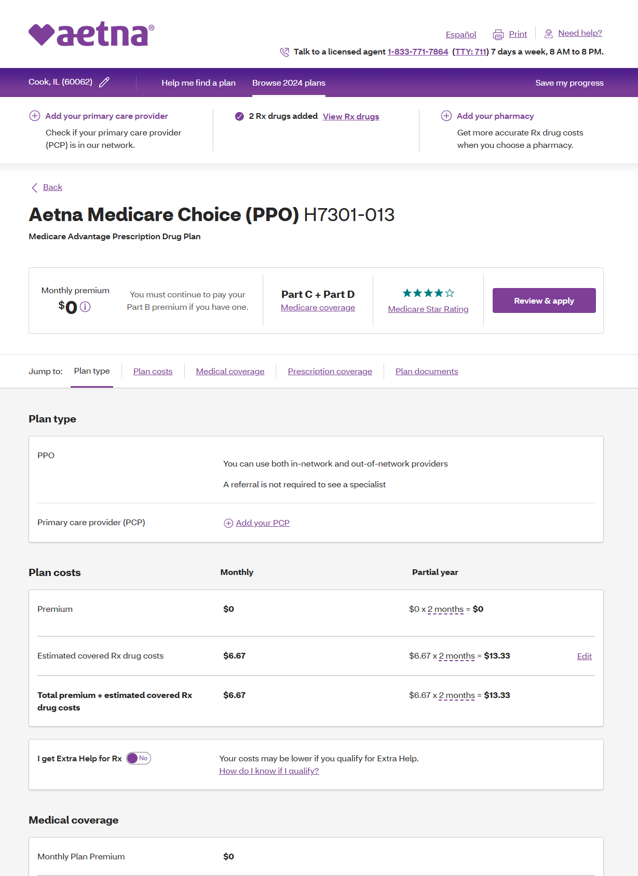Open Help me find a plan
Image resolution: width=638 pixels, height=876 pixels.
pos(198,83)
